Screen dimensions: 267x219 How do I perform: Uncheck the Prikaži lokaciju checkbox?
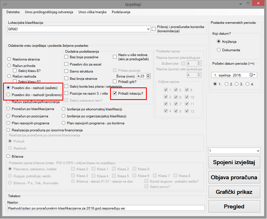click(x=115, y=93)
